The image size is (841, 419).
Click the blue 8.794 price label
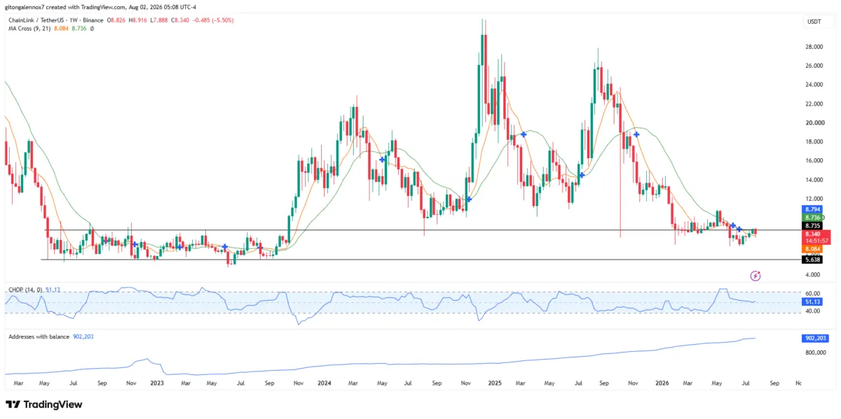pos(813,209)
